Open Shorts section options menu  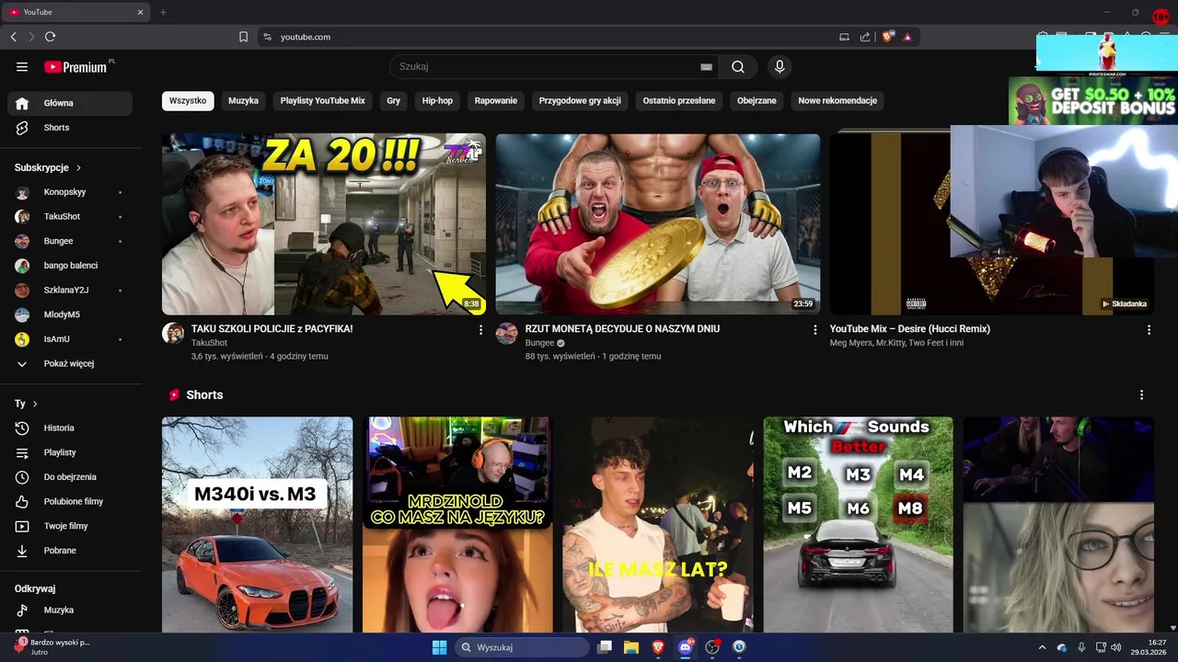pos(1141,394)
